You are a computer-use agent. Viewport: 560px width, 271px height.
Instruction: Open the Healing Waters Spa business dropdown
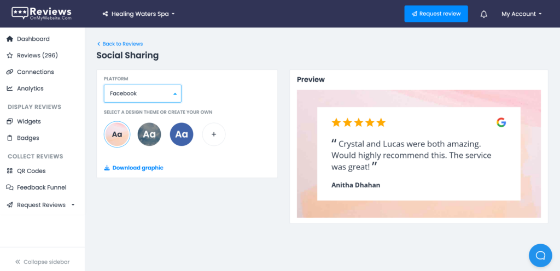(138, 14)
